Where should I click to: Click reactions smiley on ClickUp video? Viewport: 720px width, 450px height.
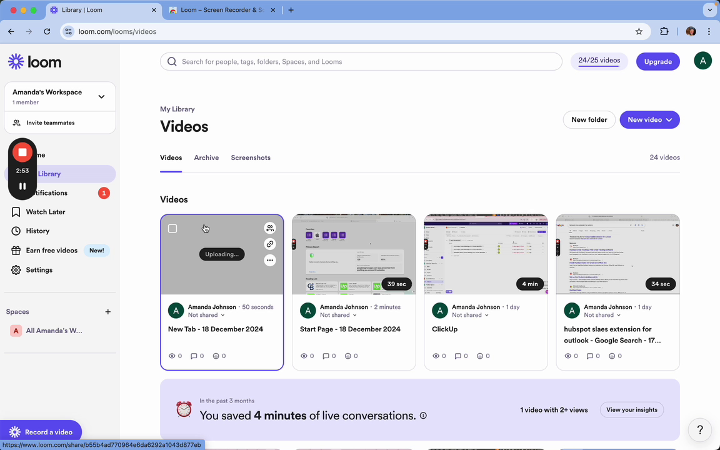[x=480, y=356]
